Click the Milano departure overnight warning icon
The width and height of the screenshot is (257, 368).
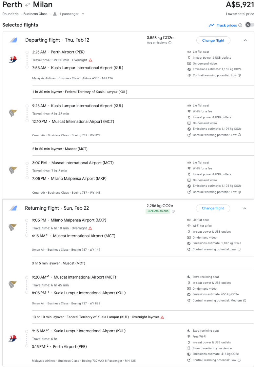tap(90, 228)
